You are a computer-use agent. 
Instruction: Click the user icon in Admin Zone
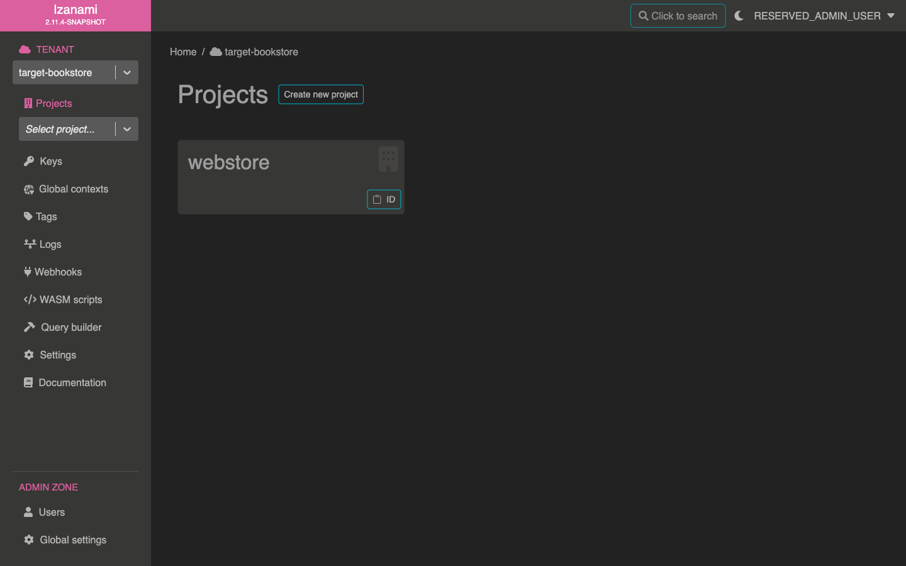pos(28,512)
